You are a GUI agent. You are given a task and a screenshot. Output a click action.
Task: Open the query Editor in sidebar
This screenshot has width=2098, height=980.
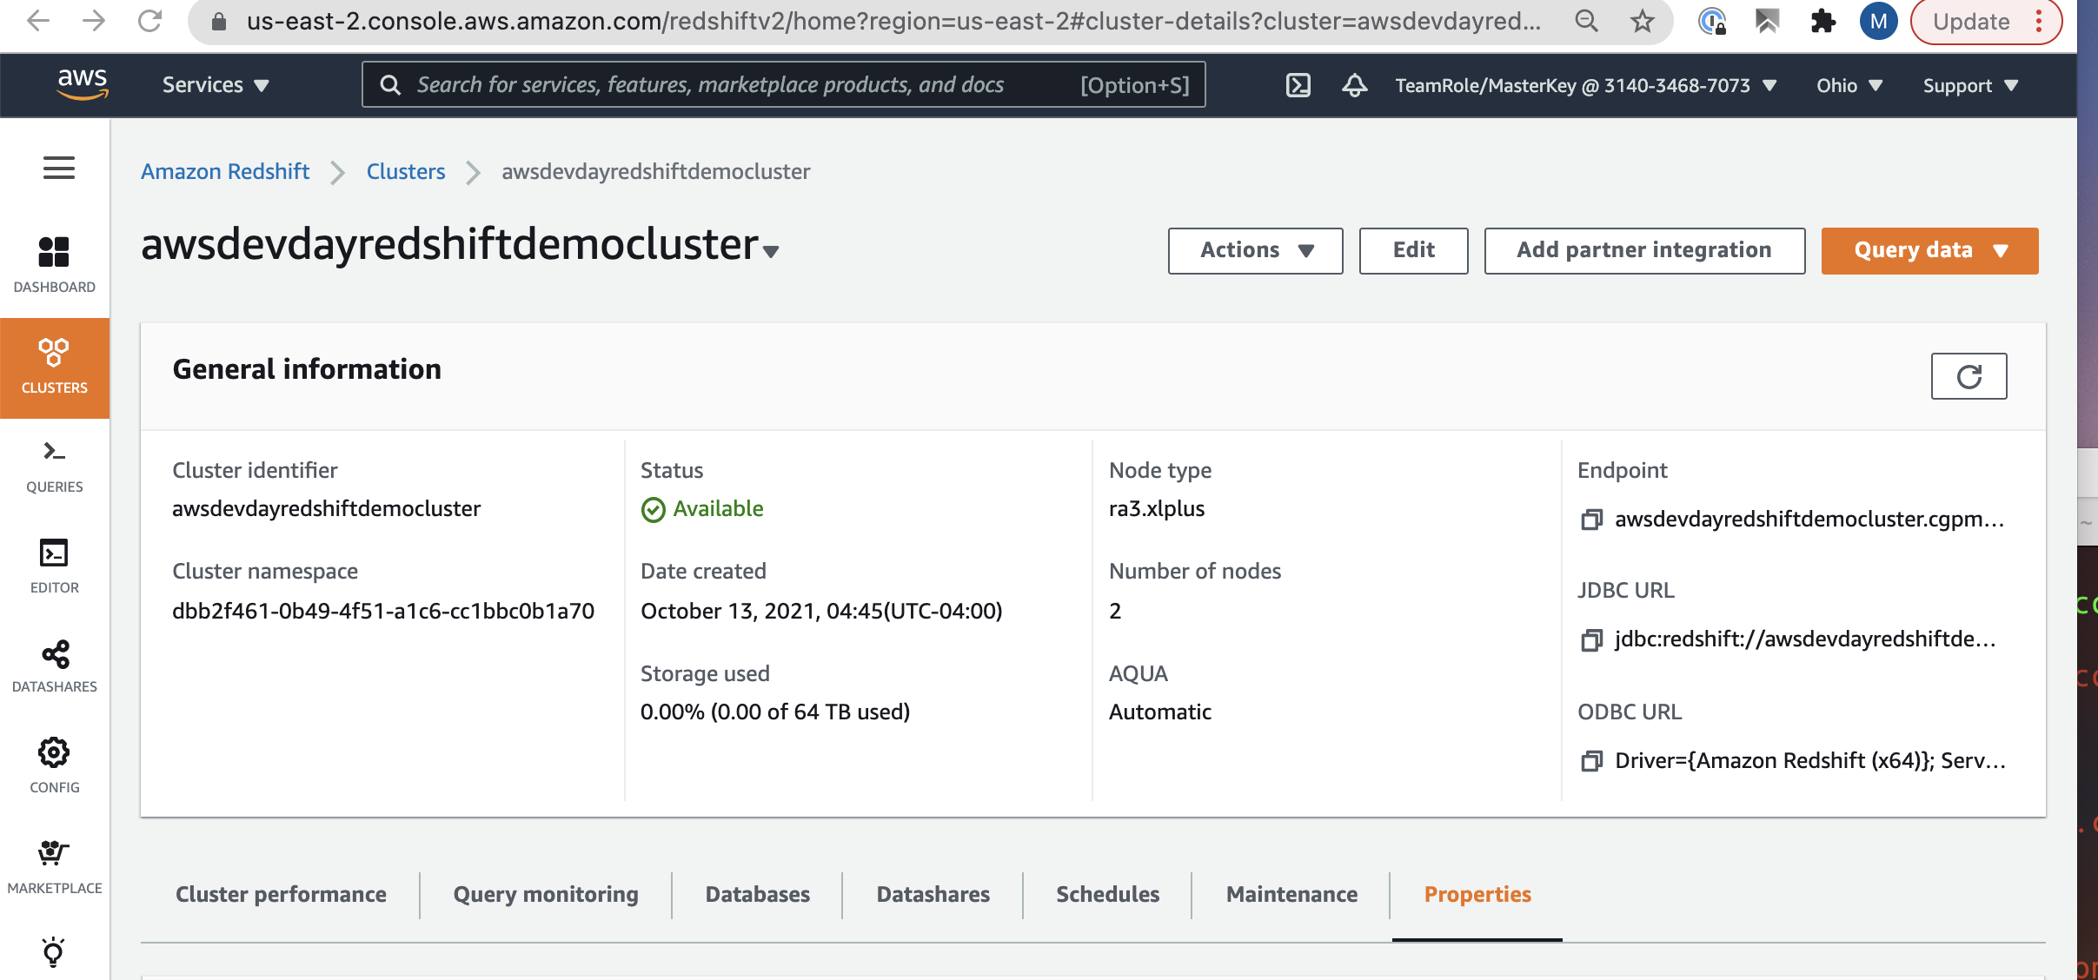pyautogui.click(x=54, y=566)
